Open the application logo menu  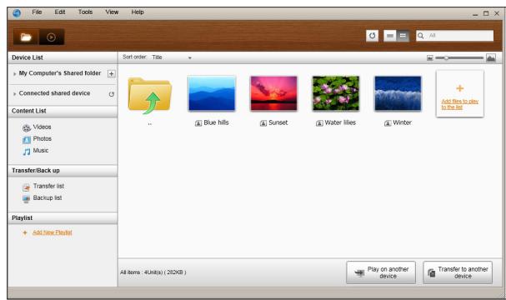[x=17, y=12]
